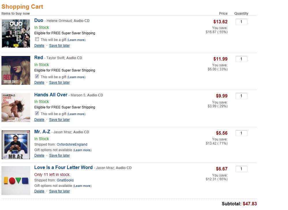Image resolution: width=288 pixels, height=210 pixels.
Task: Delete the Duo item from cart
Action: pyautogui.click(x=39, y=46)
